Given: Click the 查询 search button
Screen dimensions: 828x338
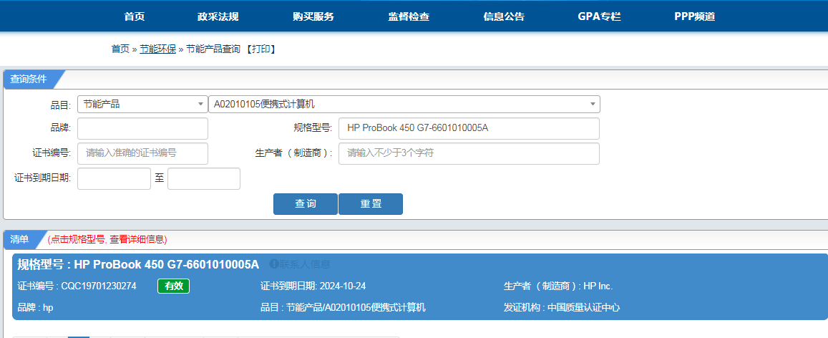Looking at the screenshot, I should (305, 204).
